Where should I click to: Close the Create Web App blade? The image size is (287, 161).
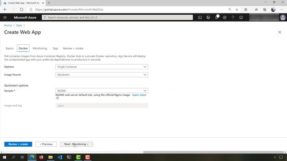coord(280,32)
